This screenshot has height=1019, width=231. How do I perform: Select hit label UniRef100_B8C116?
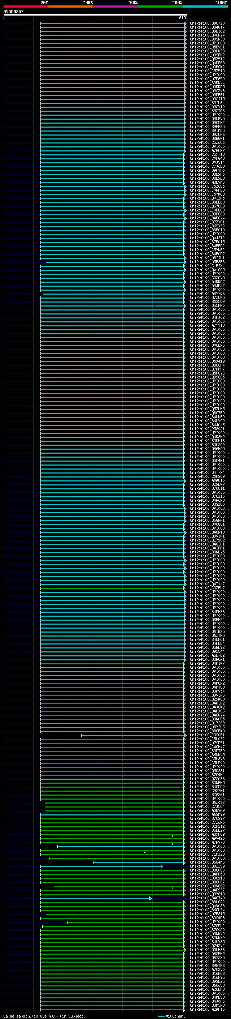(x=207, y=879)
